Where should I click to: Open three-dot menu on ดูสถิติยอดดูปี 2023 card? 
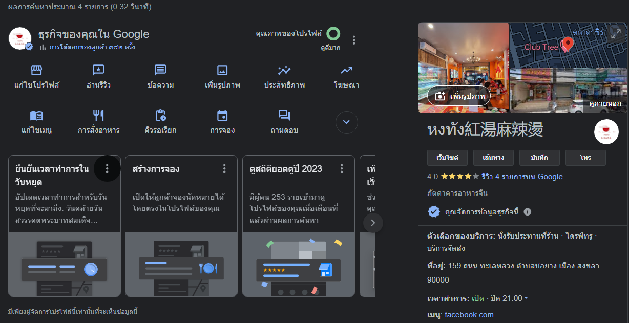342,168
